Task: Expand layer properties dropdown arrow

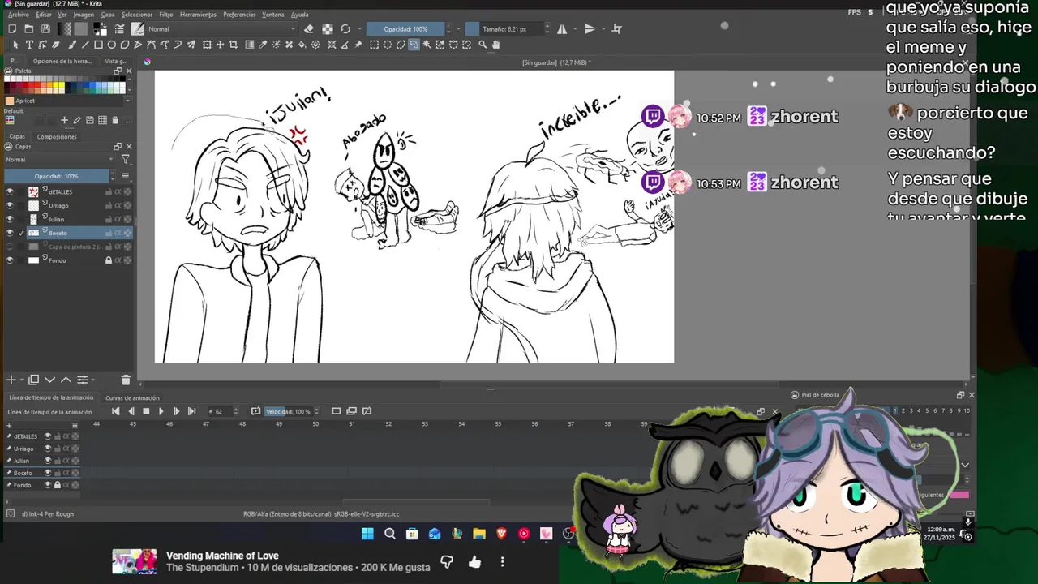Action: point(93,380)
